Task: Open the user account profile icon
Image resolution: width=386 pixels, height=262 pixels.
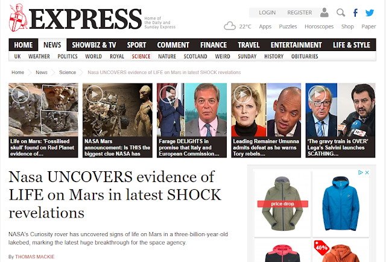Action: pyautogui.click(x=324, y=13)
